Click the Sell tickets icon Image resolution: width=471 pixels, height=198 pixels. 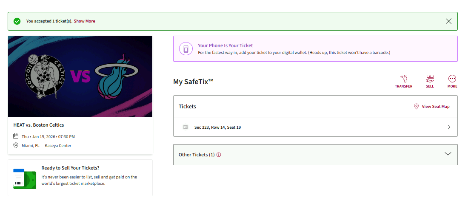tap(430, 79)
